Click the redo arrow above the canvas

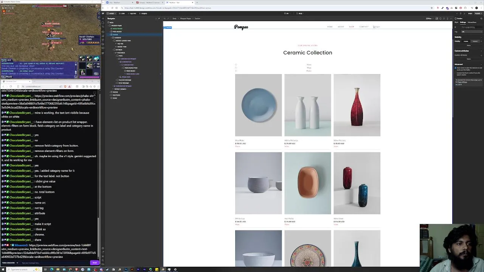coord(168,19)
